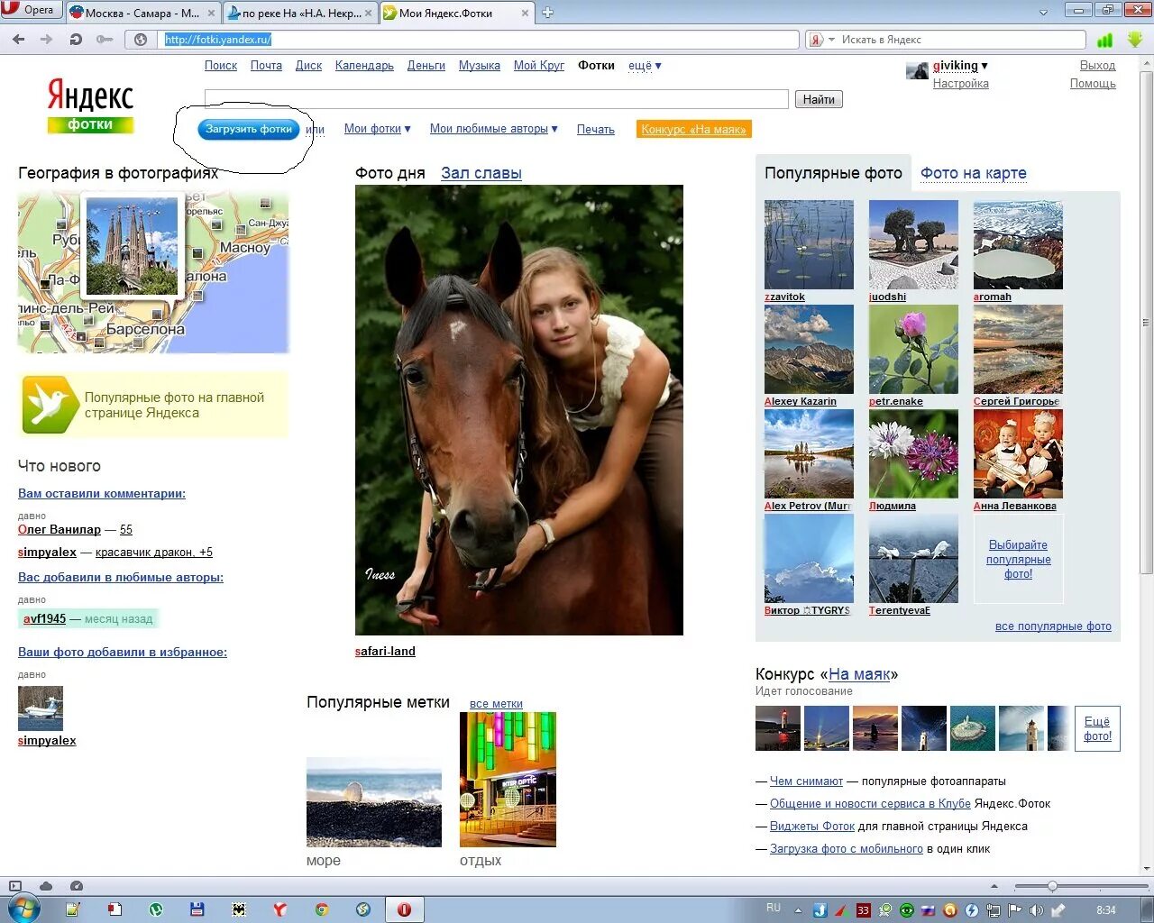The width and height of the screenshot is (1154, 923).
Task: Switch to the 'Москва - Самара' tab
Action: pos(142,13)
